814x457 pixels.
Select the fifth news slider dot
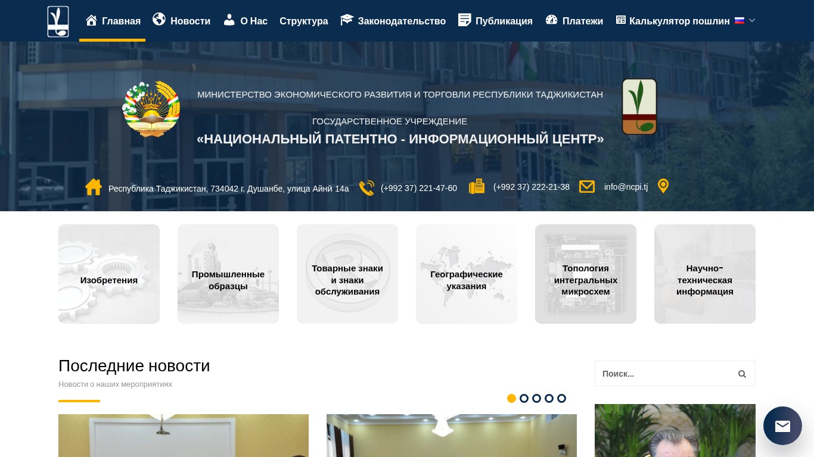[x=561, y=399]
